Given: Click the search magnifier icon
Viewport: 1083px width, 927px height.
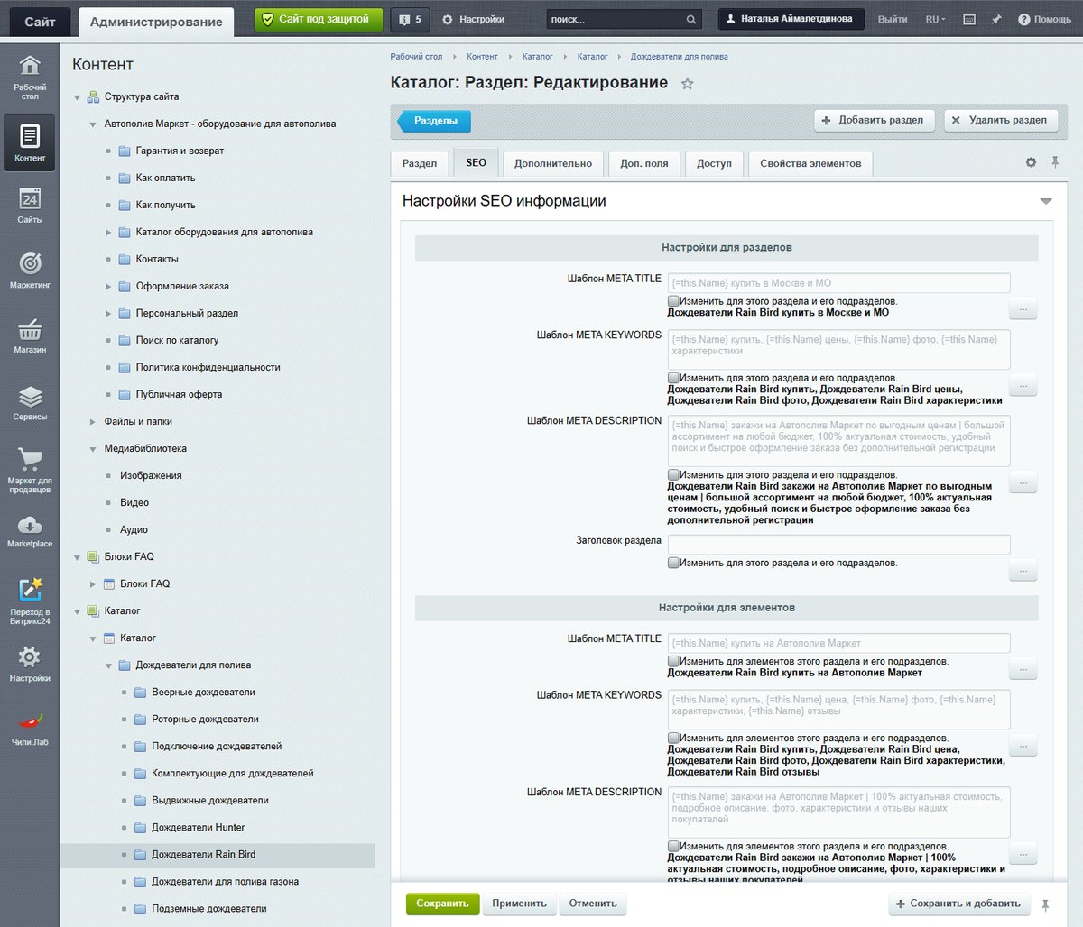Looking at the screenshot, I should coord(691,19).
